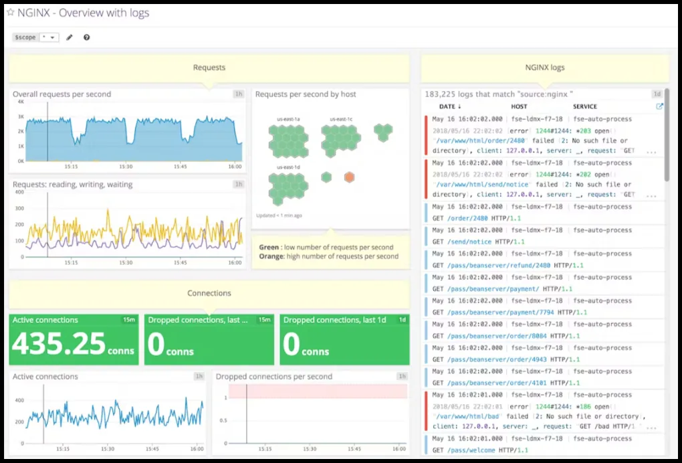
Task: Click the Dropped connections, last 1d tile
Action: (344, 339)
